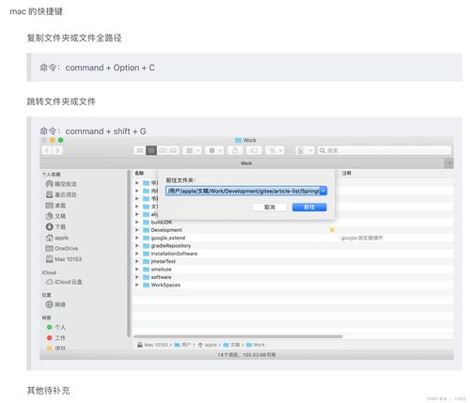Click the 取消 cancel button
The image size is (470, 403).
[x=270, y=207]
